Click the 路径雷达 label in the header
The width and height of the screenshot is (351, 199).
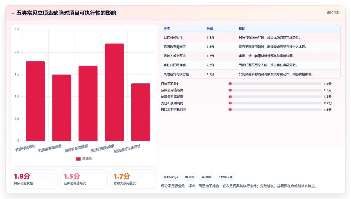click(333, 13)
